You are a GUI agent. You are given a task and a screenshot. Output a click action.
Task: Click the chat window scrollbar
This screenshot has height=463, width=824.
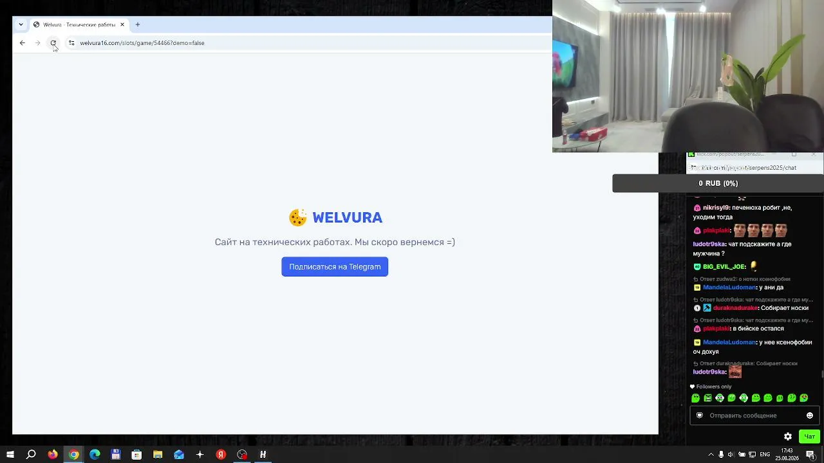822,374
